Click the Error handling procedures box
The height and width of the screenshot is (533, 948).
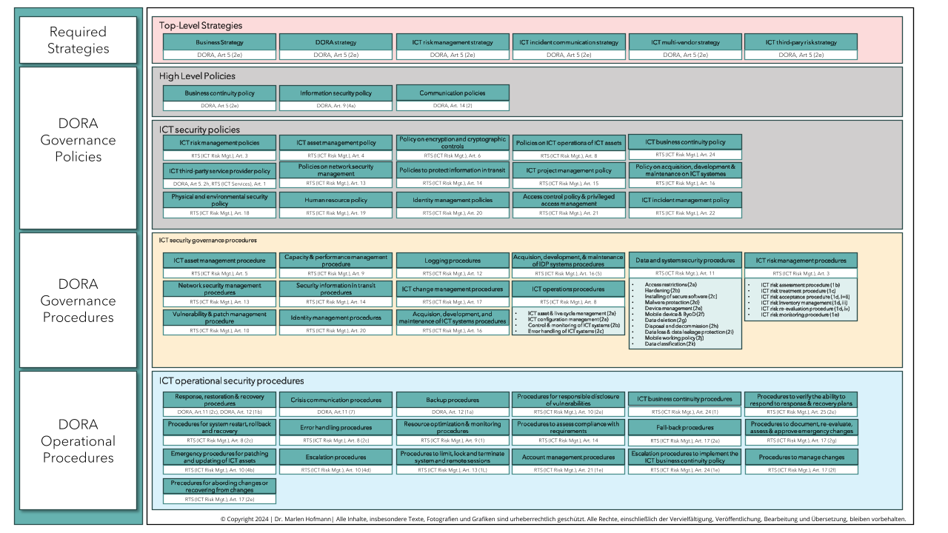(336, 428)
